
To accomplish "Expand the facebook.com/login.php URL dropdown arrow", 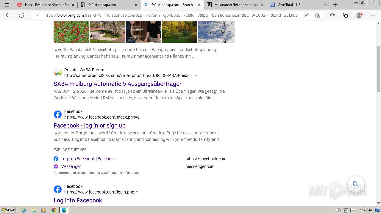I will click(x=137, y=192).
